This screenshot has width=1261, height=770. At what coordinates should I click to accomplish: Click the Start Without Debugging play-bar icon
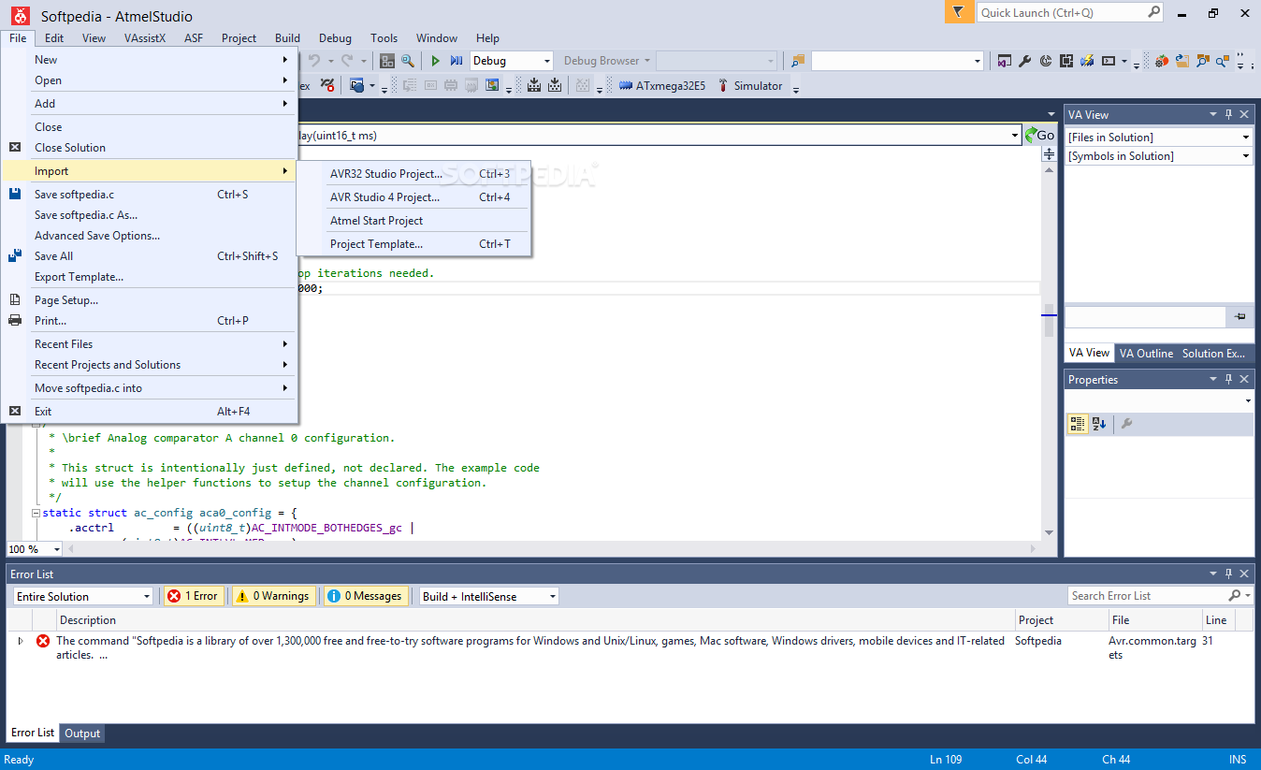[457, 61]
